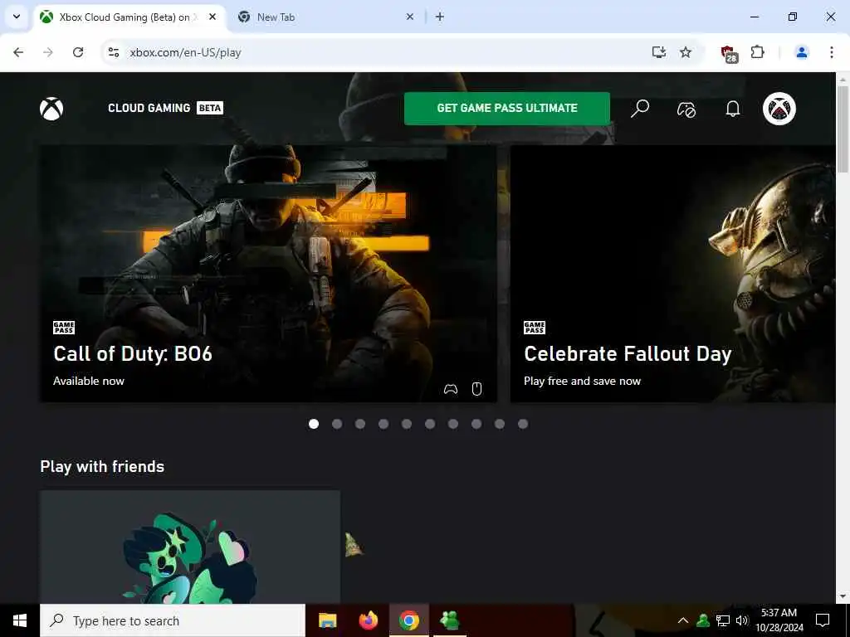Image resolution: width=850 pixels, height=637 pixels.
Task: Select the fifth carousel dot
Action: [x=407, y=424]
